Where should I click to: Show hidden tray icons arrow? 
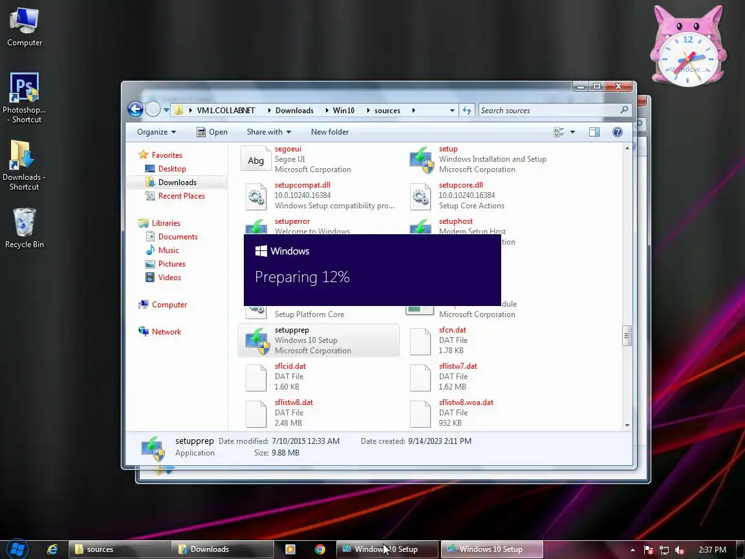pyautogui.click(x=632, y=549)
